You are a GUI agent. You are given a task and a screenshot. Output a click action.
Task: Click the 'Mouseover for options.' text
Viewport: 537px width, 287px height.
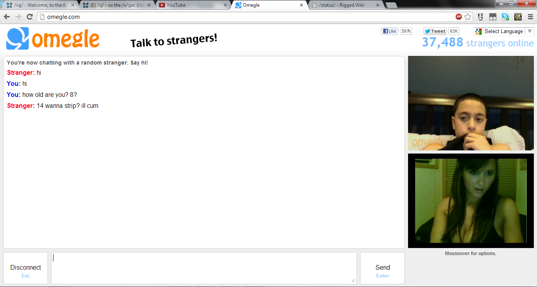tap(471, 254)
